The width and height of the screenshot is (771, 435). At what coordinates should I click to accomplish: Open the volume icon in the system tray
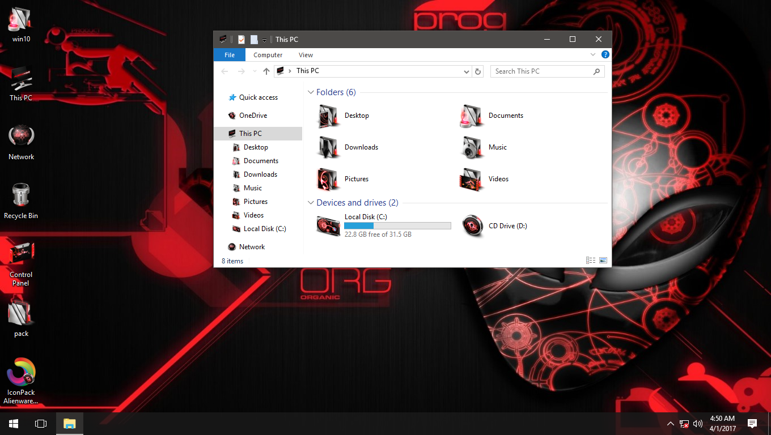(x=697, y=423)
